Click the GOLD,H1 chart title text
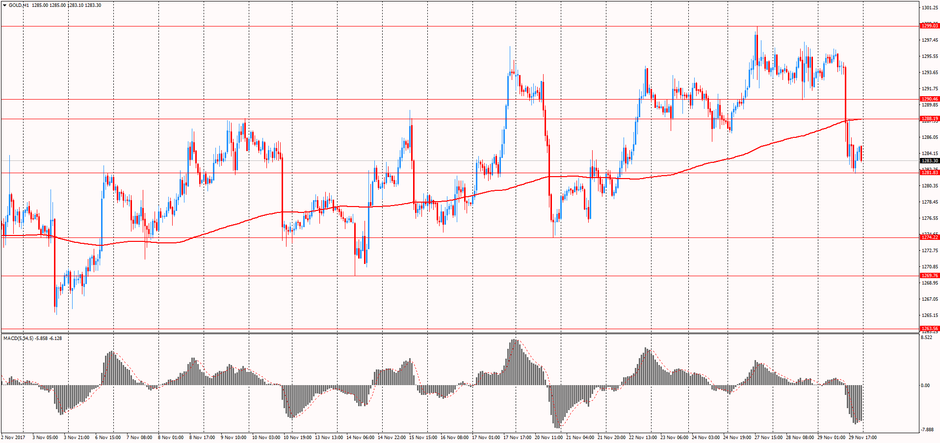The height and width of the screenshot is (443, 940). [19, 5]
